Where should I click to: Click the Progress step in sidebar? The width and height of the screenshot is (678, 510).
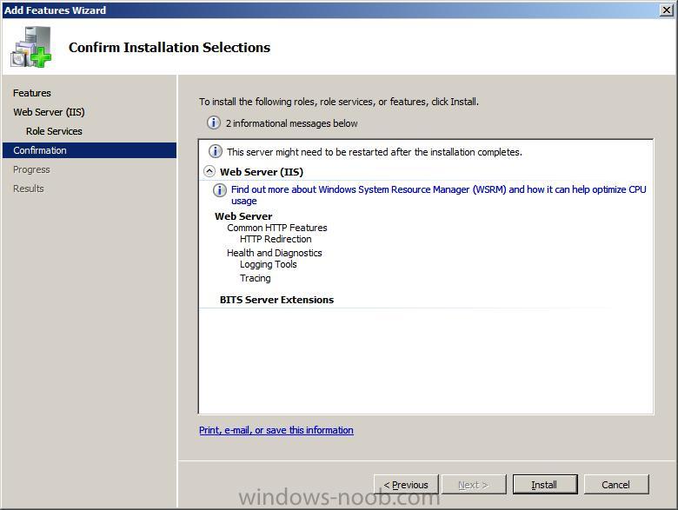coord(31,169)
